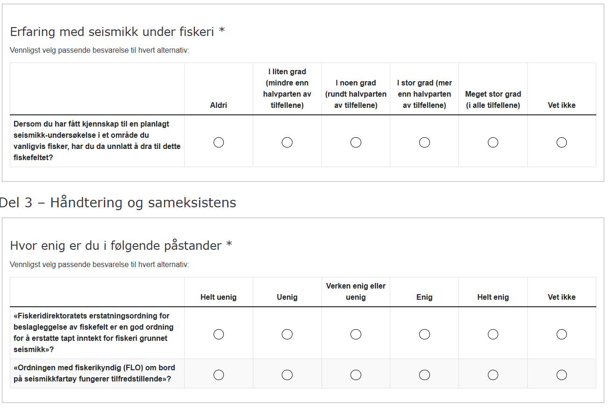Select "Aldri" for the seismikk-undersøkelse question
608x409 pixels.
[219, 142]
